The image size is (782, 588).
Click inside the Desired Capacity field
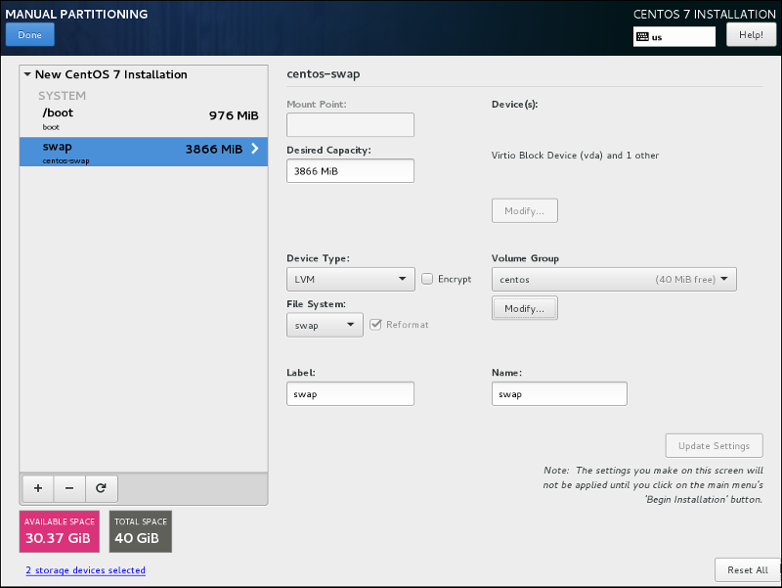point(350,170)
